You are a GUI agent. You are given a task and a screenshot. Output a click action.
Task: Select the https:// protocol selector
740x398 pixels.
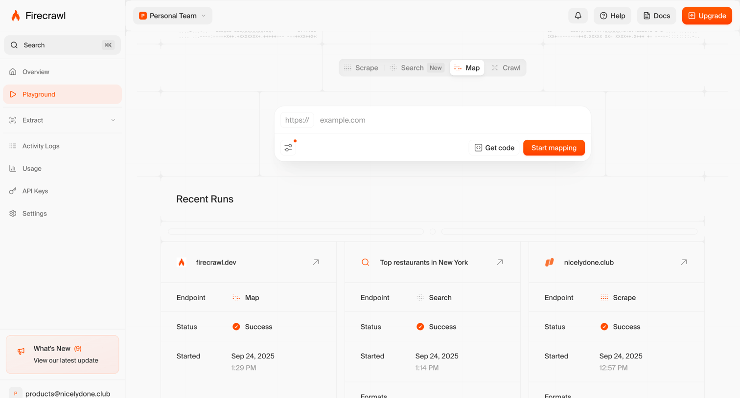point(297,120)
